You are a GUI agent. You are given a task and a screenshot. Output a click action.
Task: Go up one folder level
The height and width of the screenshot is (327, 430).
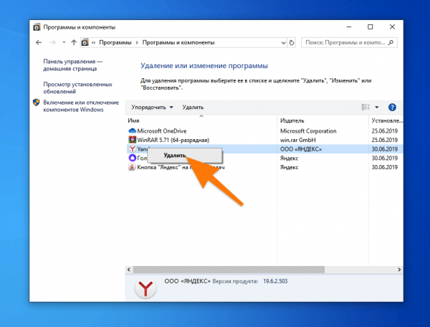coord(74,42)
